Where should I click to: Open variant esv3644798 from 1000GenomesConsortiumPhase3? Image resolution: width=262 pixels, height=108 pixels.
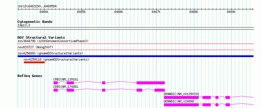click(x=53, y=41)
